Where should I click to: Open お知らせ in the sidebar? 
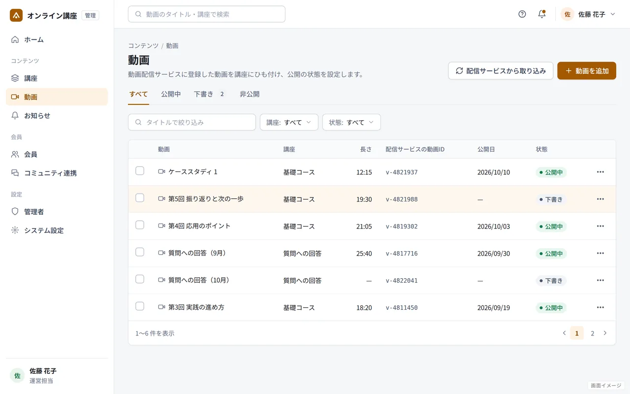click(x=57, y=116)
